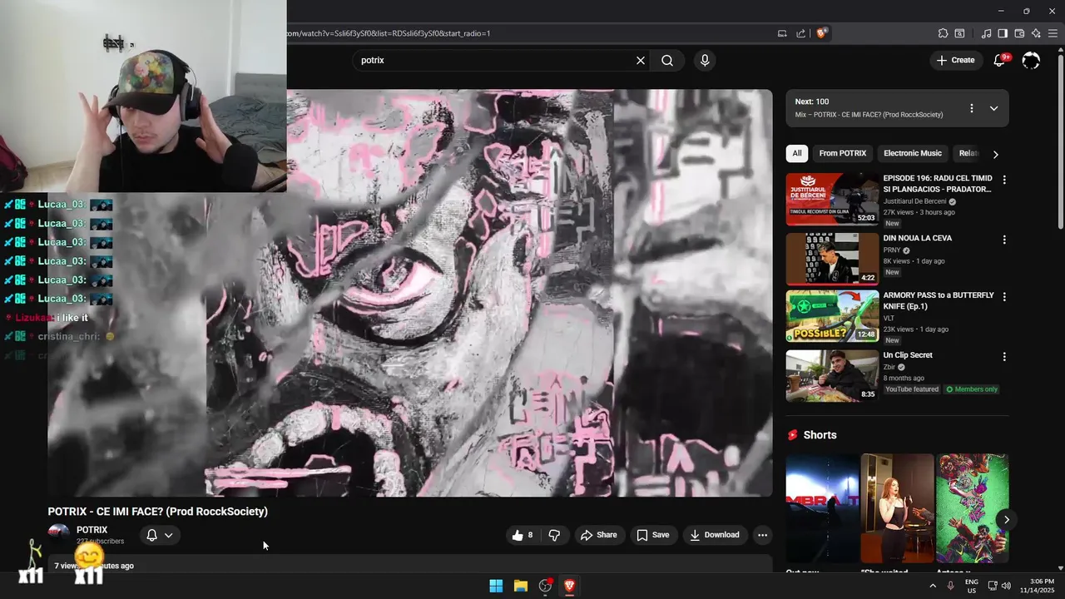
Task: Open the browser extensions puzzle icon
Action: point(943,33)
